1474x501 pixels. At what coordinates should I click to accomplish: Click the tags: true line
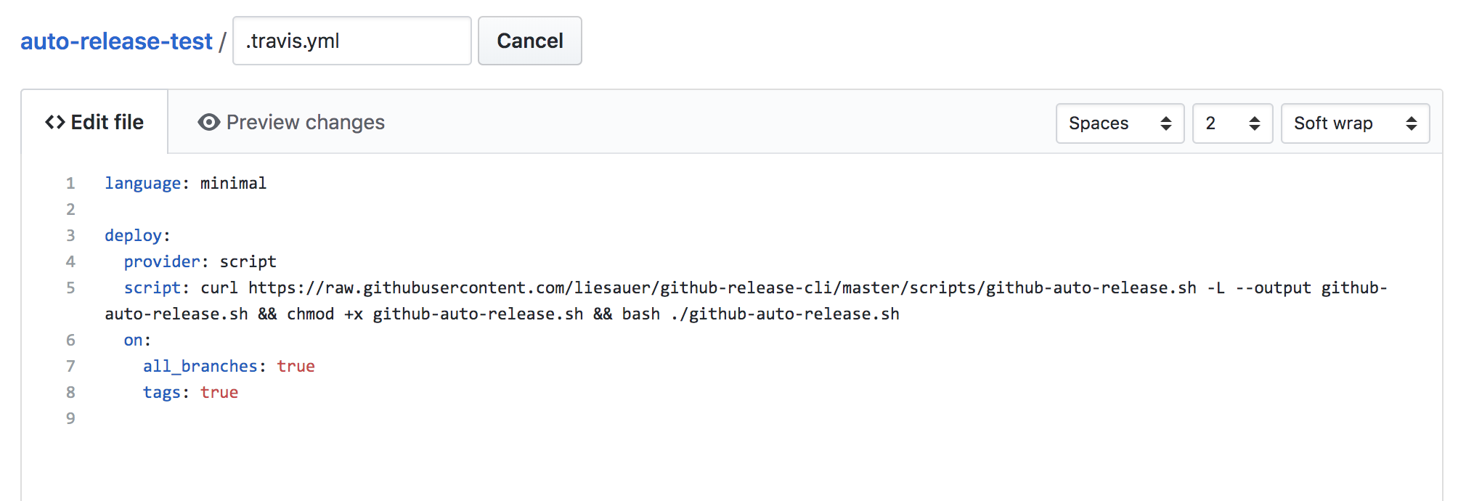(190, 392)
